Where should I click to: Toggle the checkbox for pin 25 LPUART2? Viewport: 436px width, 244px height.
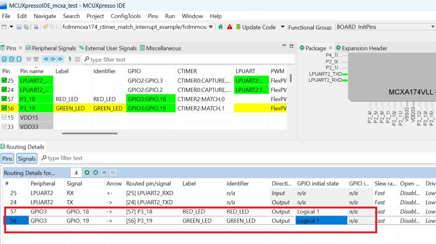pyautogui.click(x=5, y=80)
